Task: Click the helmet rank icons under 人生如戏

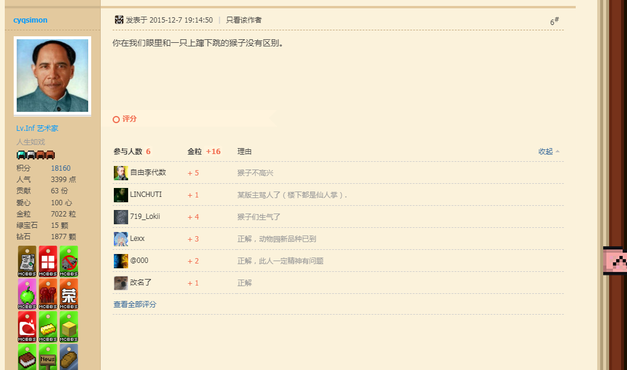Action: click(x=36, y=155)
